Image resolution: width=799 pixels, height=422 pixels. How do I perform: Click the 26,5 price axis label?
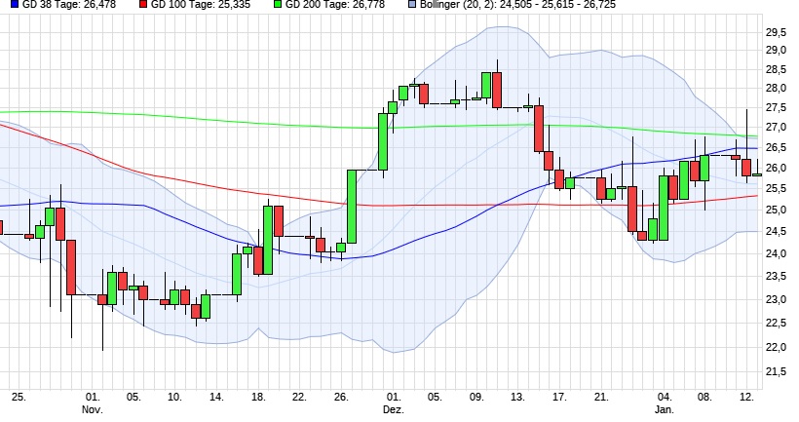[x=776, y=148]
